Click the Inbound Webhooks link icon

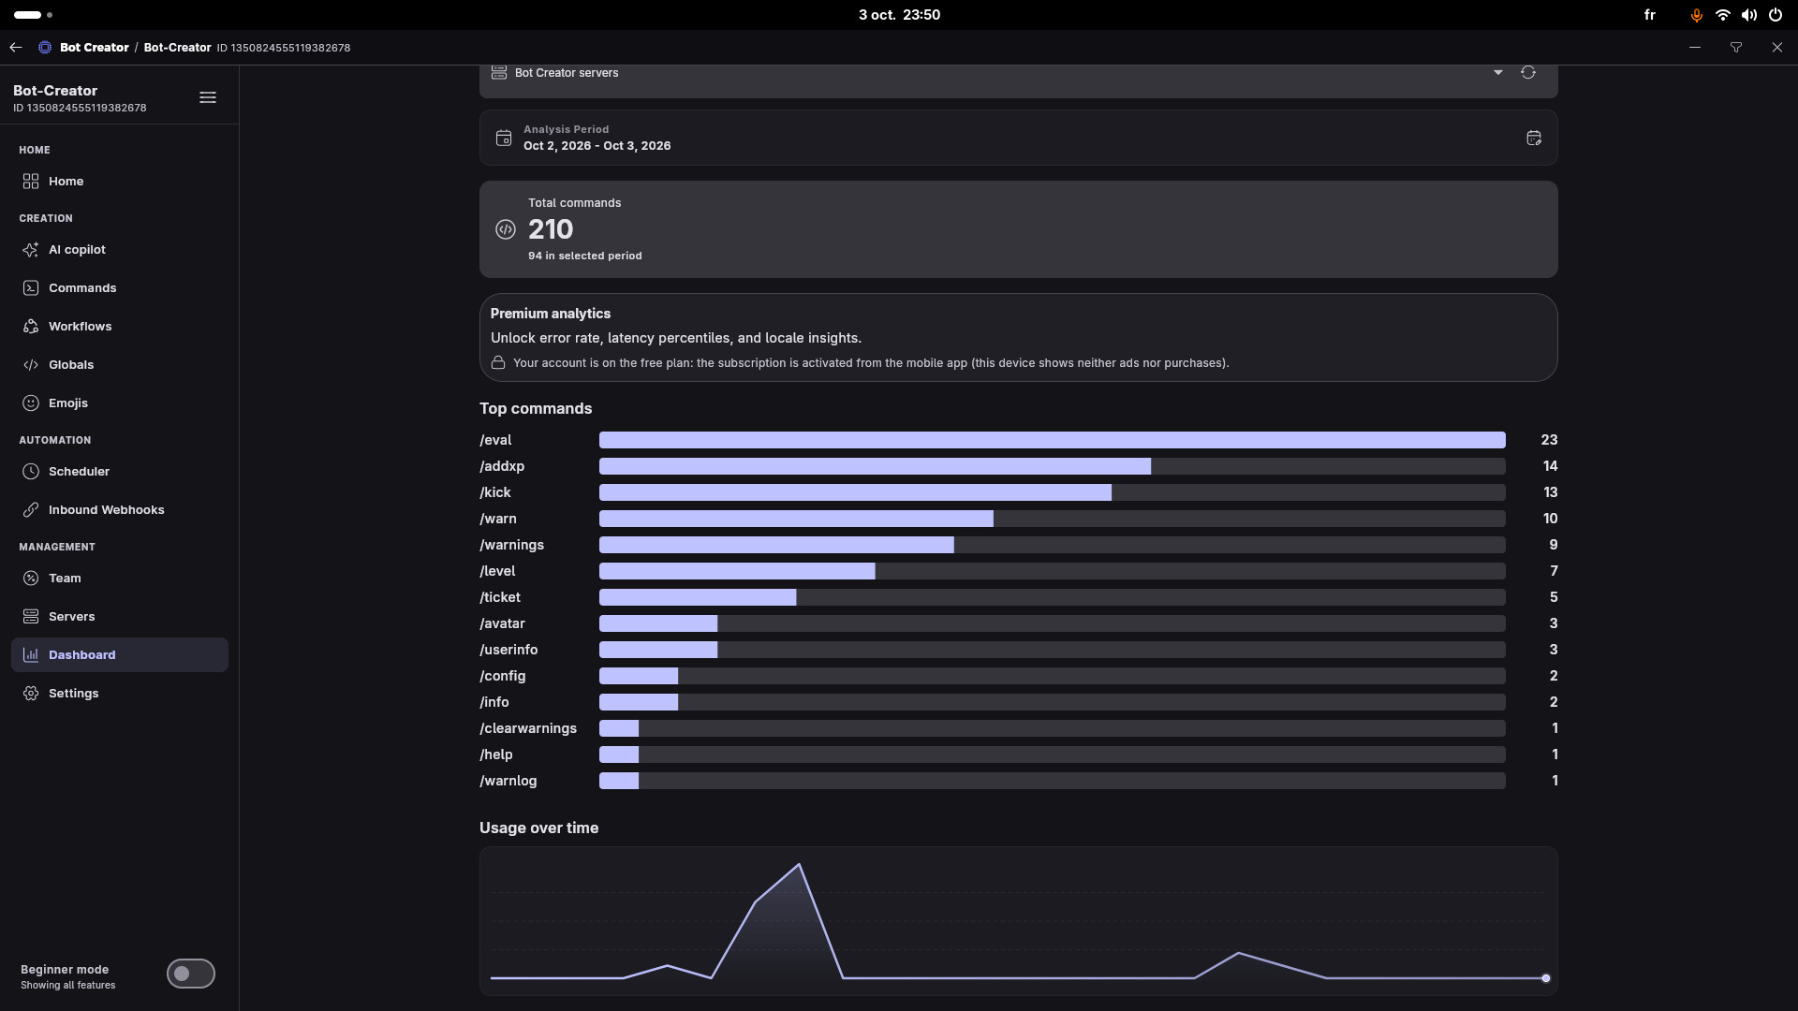[x=31, y=510]
